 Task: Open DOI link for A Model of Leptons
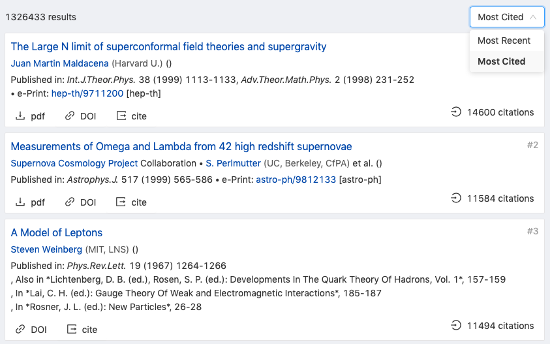(31, 330)
